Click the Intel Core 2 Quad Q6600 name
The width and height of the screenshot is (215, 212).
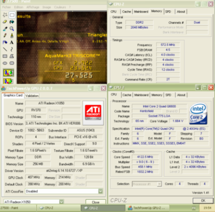pos(159,106)
